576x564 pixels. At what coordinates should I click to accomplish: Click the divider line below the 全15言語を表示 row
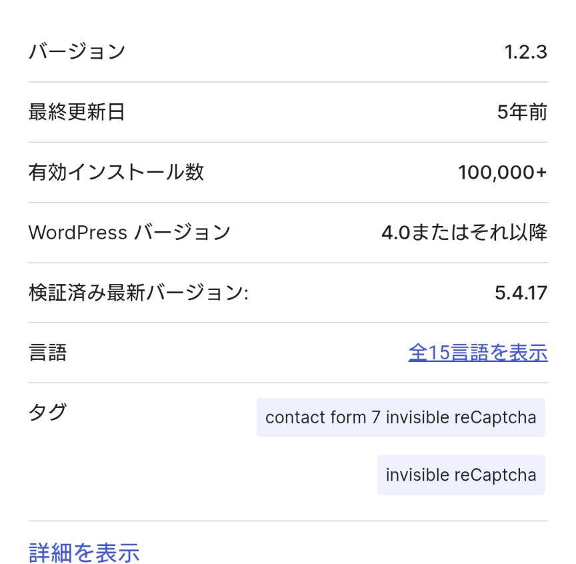pos(288,383)
